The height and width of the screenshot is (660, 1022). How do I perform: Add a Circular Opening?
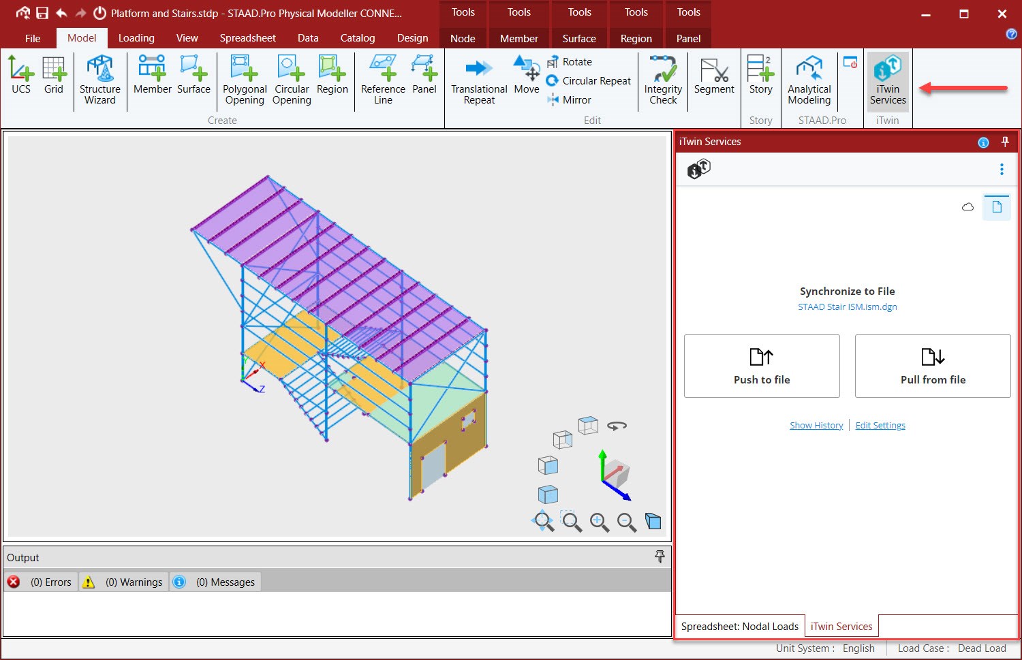click(x=292, y=80)
